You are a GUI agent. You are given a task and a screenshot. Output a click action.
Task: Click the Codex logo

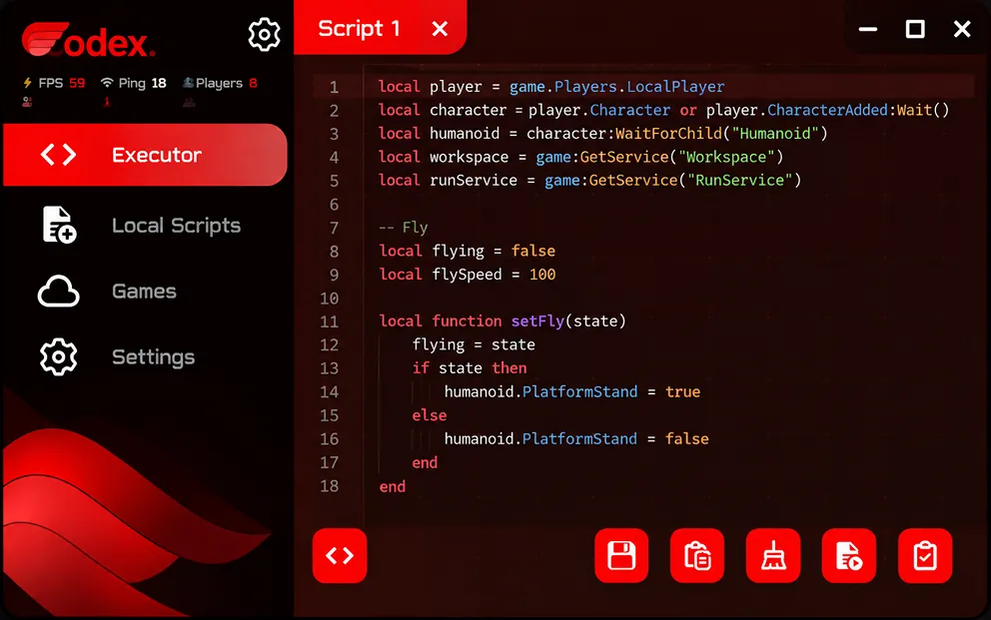(88, 40)
